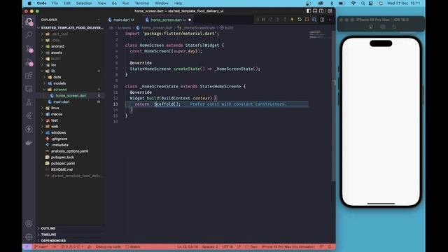Open the Accounts menu in activity bar

click(x=29, y=223)
